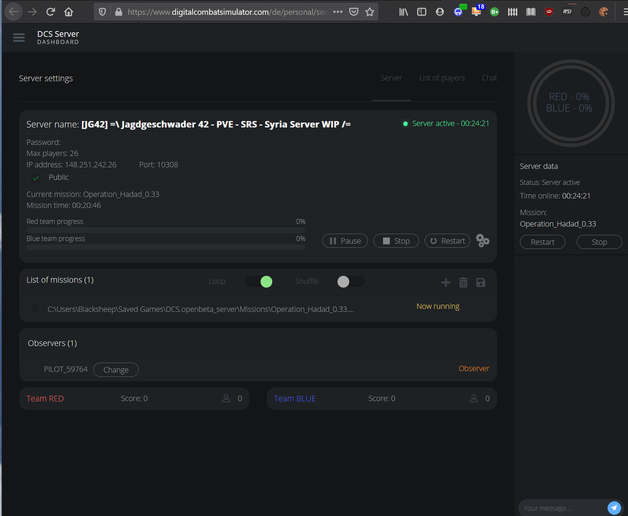Image resolution: width=628 pixels, height=516 pixels.
Task: Save the mission list
Action: pyautogui.click(x=481, y=282)
